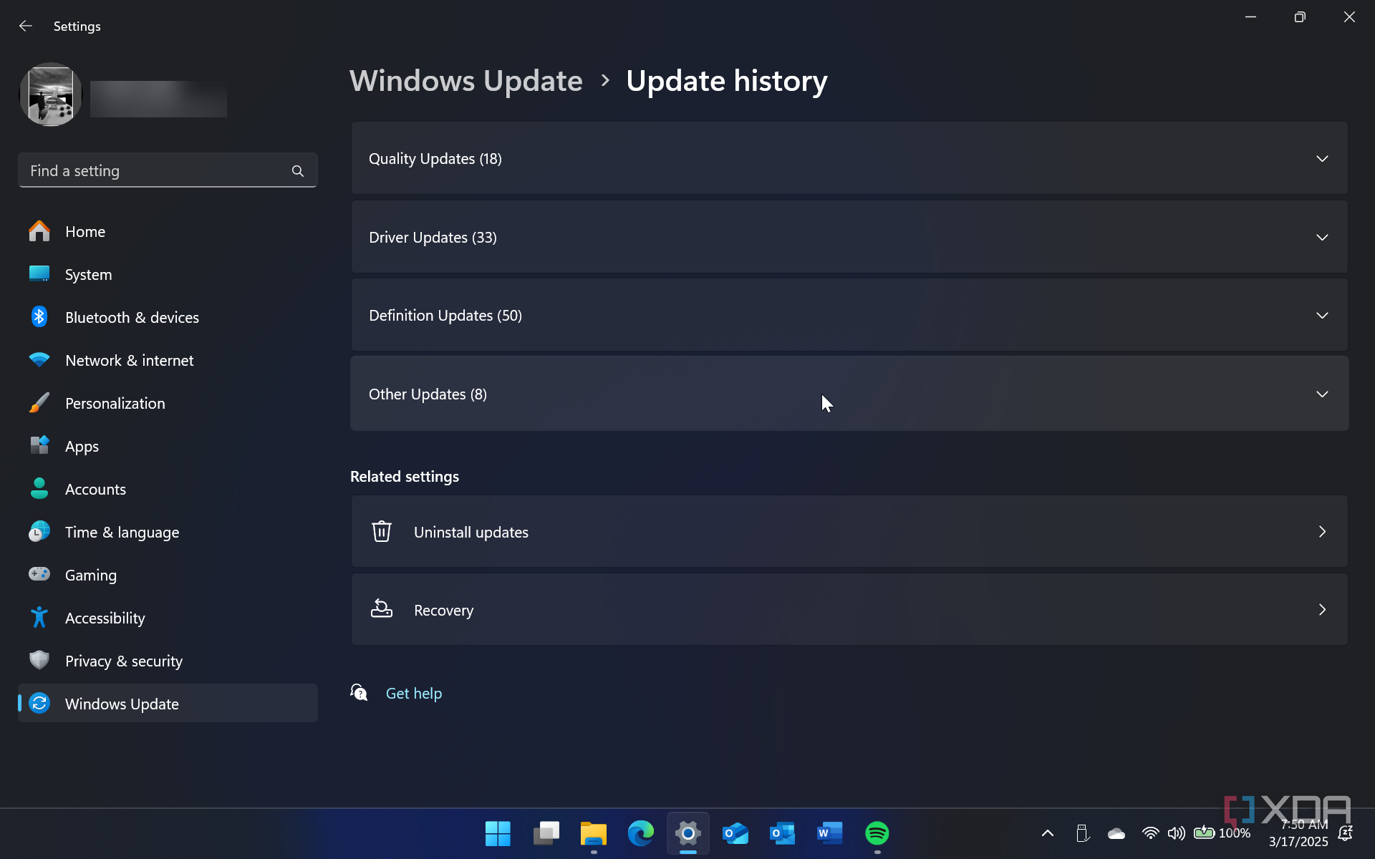Select Windows Update in the sidebar
This screenshot has width=1375, height=859.
coord(168,704)
